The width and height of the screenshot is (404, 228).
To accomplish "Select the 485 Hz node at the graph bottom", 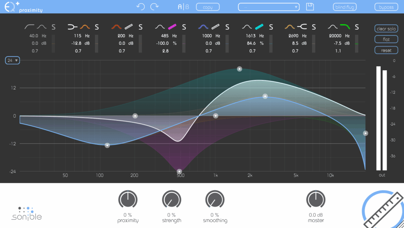I will [x=180, y=171].
